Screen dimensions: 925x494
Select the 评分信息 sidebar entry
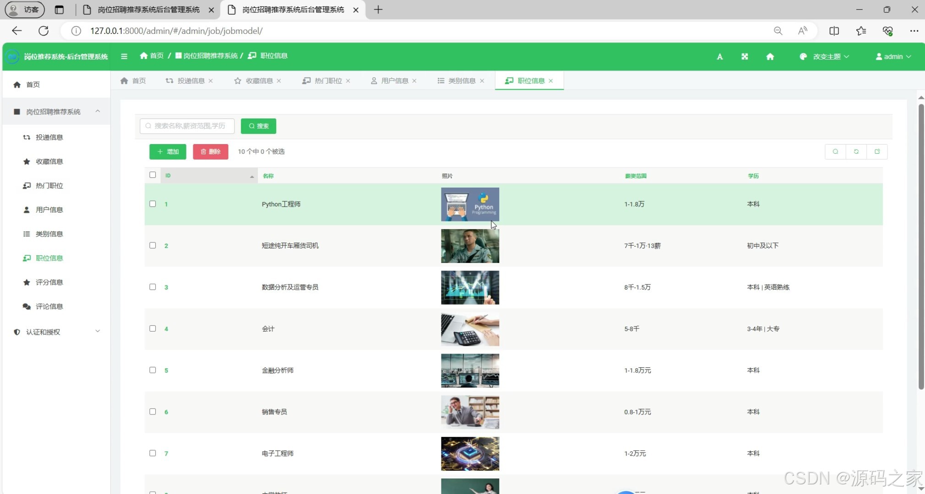[49, 282]
